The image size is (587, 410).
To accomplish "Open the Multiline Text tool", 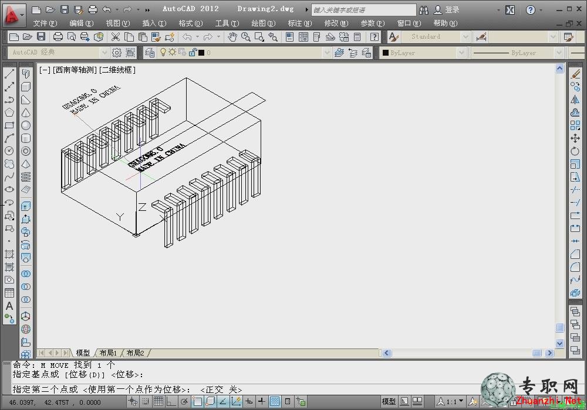I will point(9,306).
